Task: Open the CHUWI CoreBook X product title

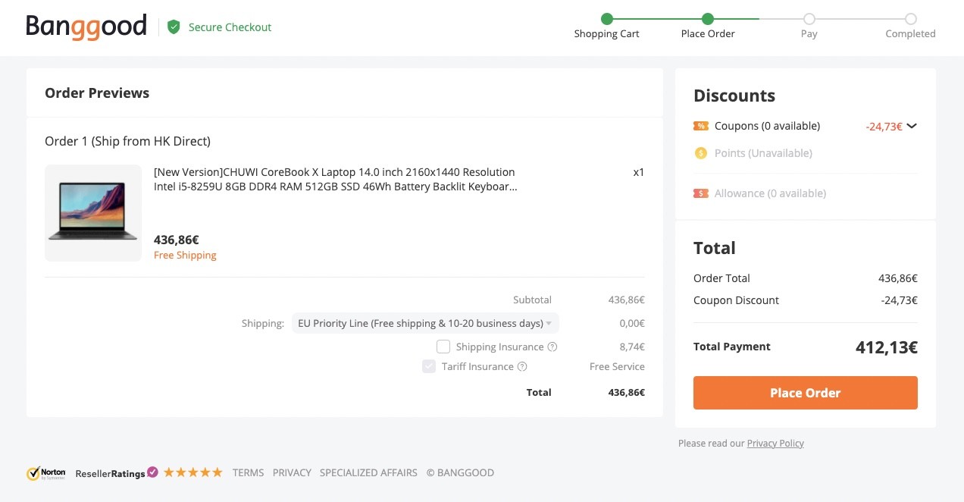Action: pos(336,180)
